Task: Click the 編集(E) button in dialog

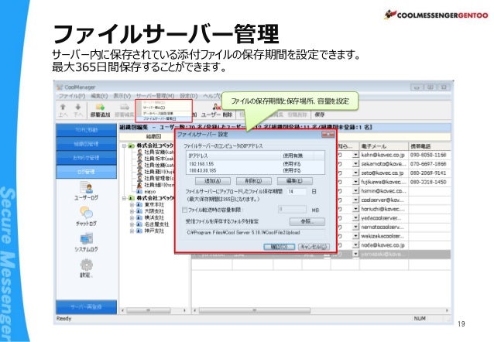Action: point(294,181)
